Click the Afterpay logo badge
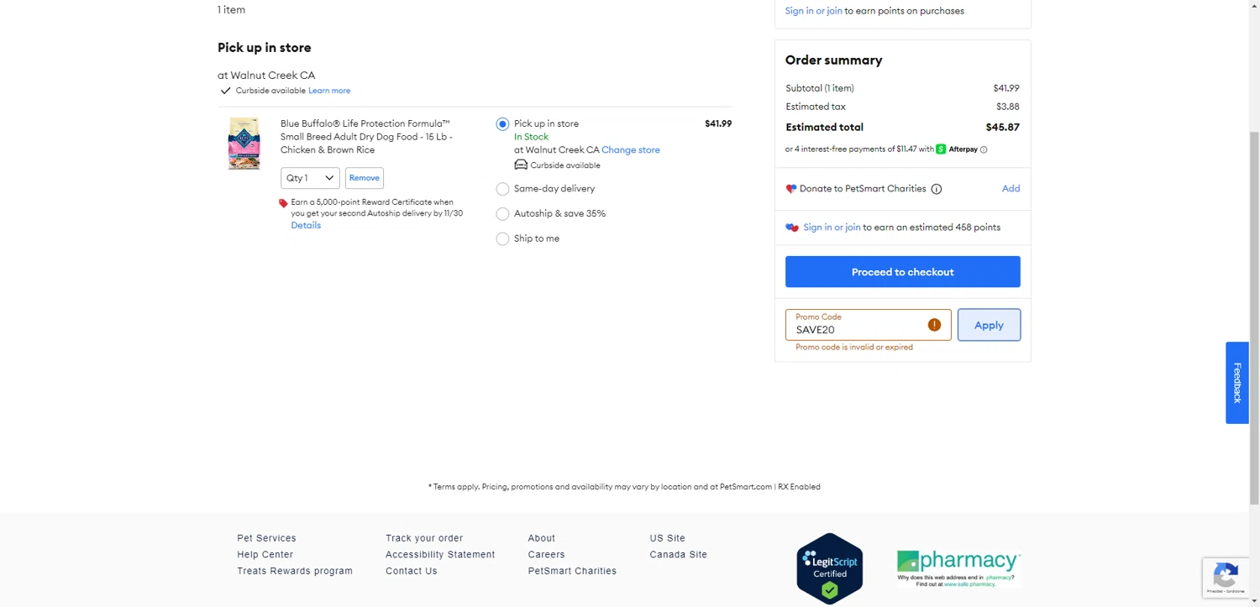The image size is (1260, 607). coord(957,149)
